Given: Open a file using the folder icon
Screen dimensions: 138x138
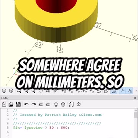Looking at the screenshot, I should 11,104.
